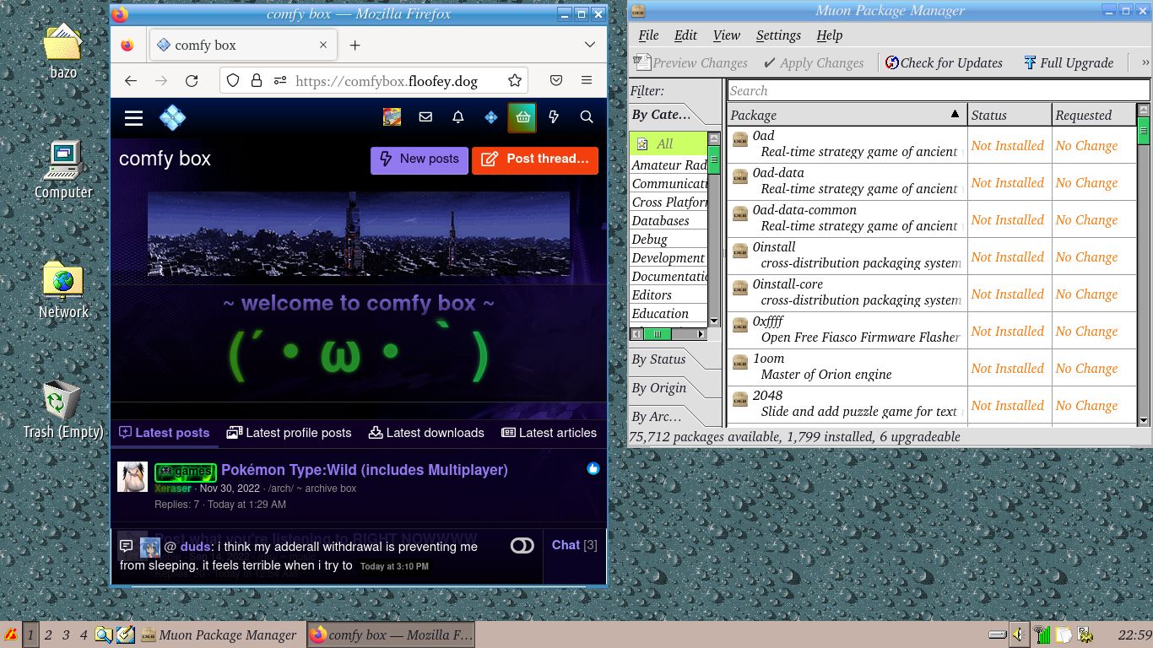Viewport: 1153px width, 648px height.
Task: Click the network signal tray icon
Action: [1042, 634]
